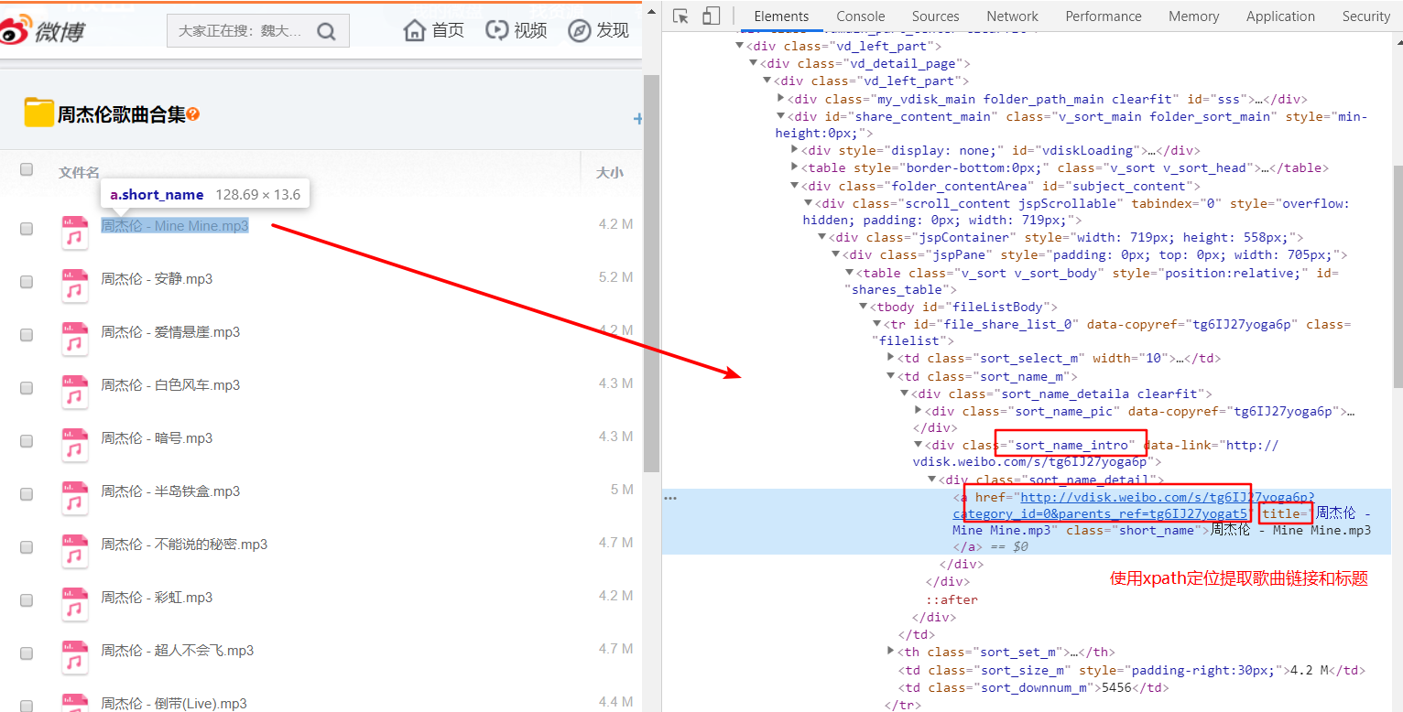Switch to the Elements tab
Screen dimensions: 1403x712
point(781,16)
